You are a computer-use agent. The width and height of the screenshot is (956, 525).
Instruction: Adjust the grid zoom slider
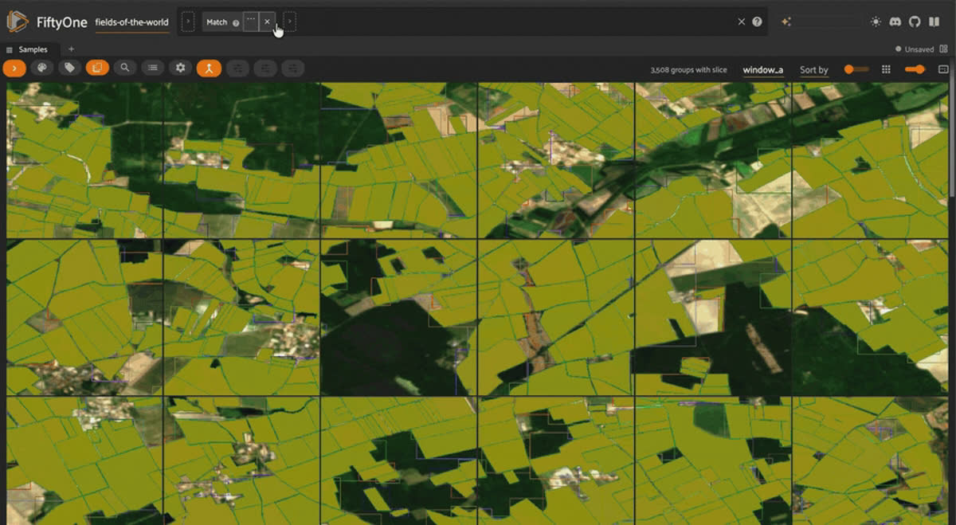(x=915, y=69)
